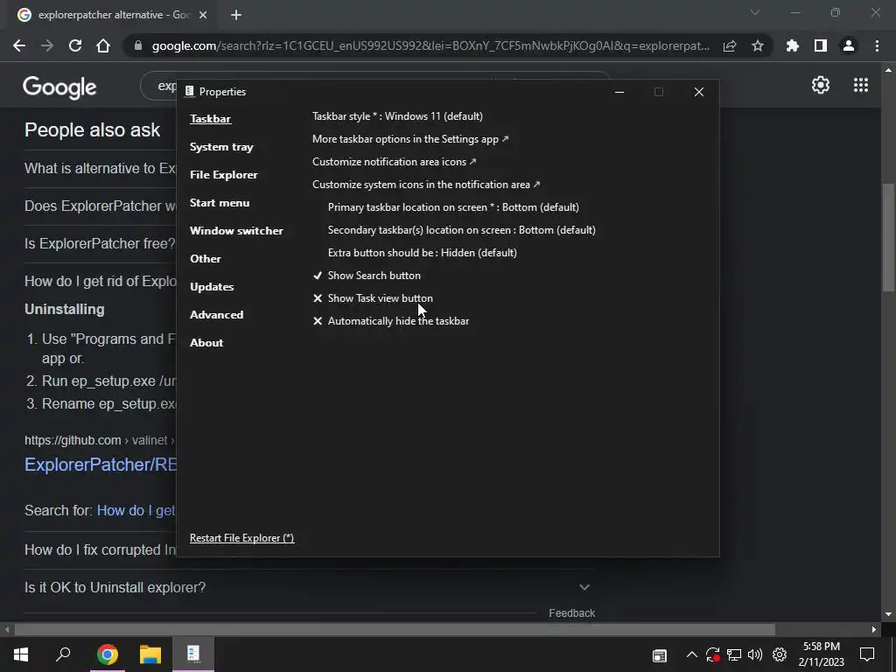Click Restart File Explorer link
The height and width of the screenshot is (672, 896).
click(241, 538)
